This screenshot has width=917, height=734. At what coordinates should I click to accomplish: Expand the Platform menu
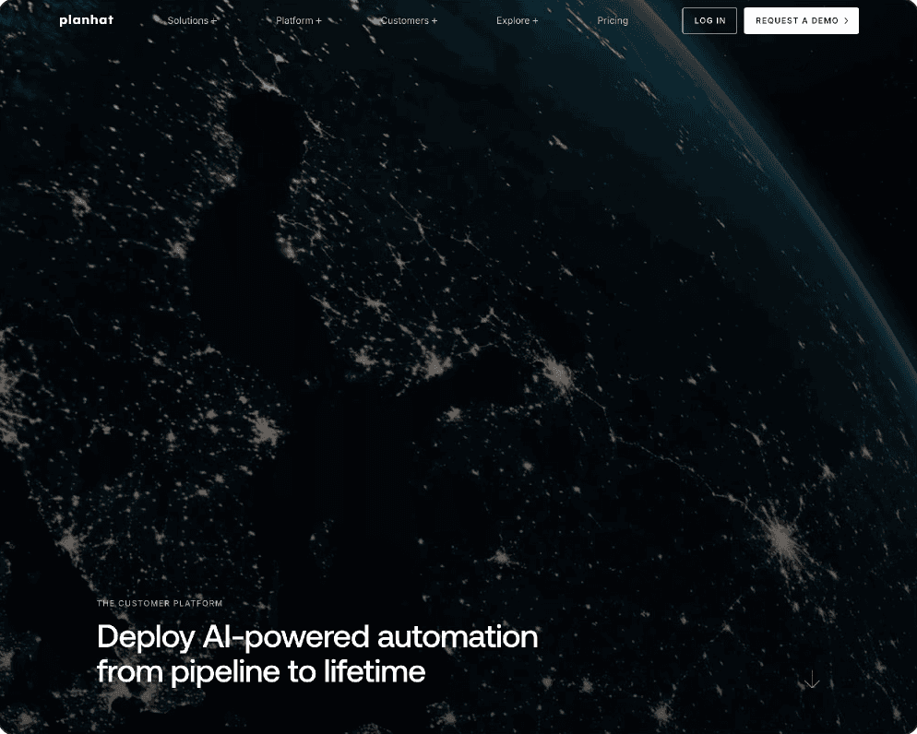point(298,20)
